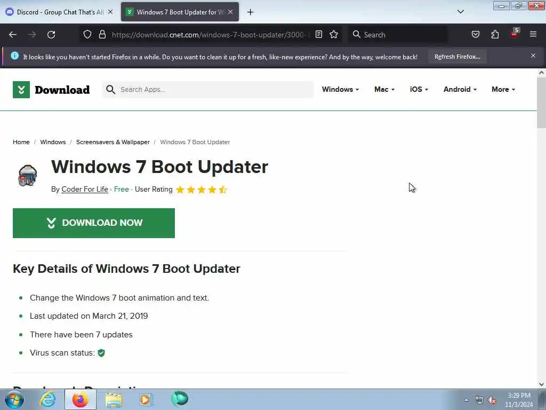Open Windows Explorer folder on taskbar
Image resolution: width=546 pixels, height=410 pixels.
pos(114,400)
